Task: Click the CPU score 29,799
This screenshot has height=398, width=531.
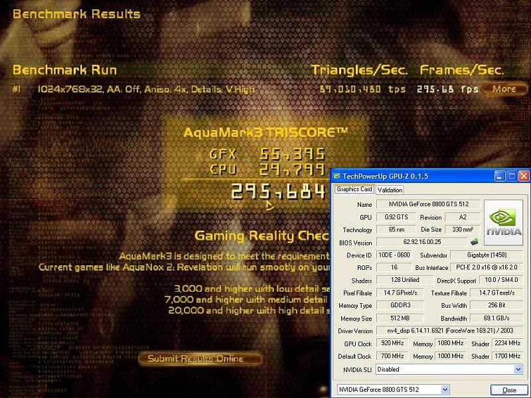Action: 293,170
